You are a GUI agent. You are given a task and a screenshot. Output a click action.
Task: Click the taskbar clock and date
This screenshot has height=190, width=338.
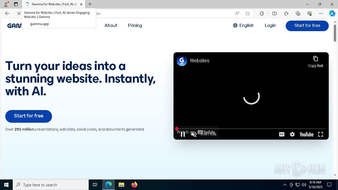[x=316, y=185]
